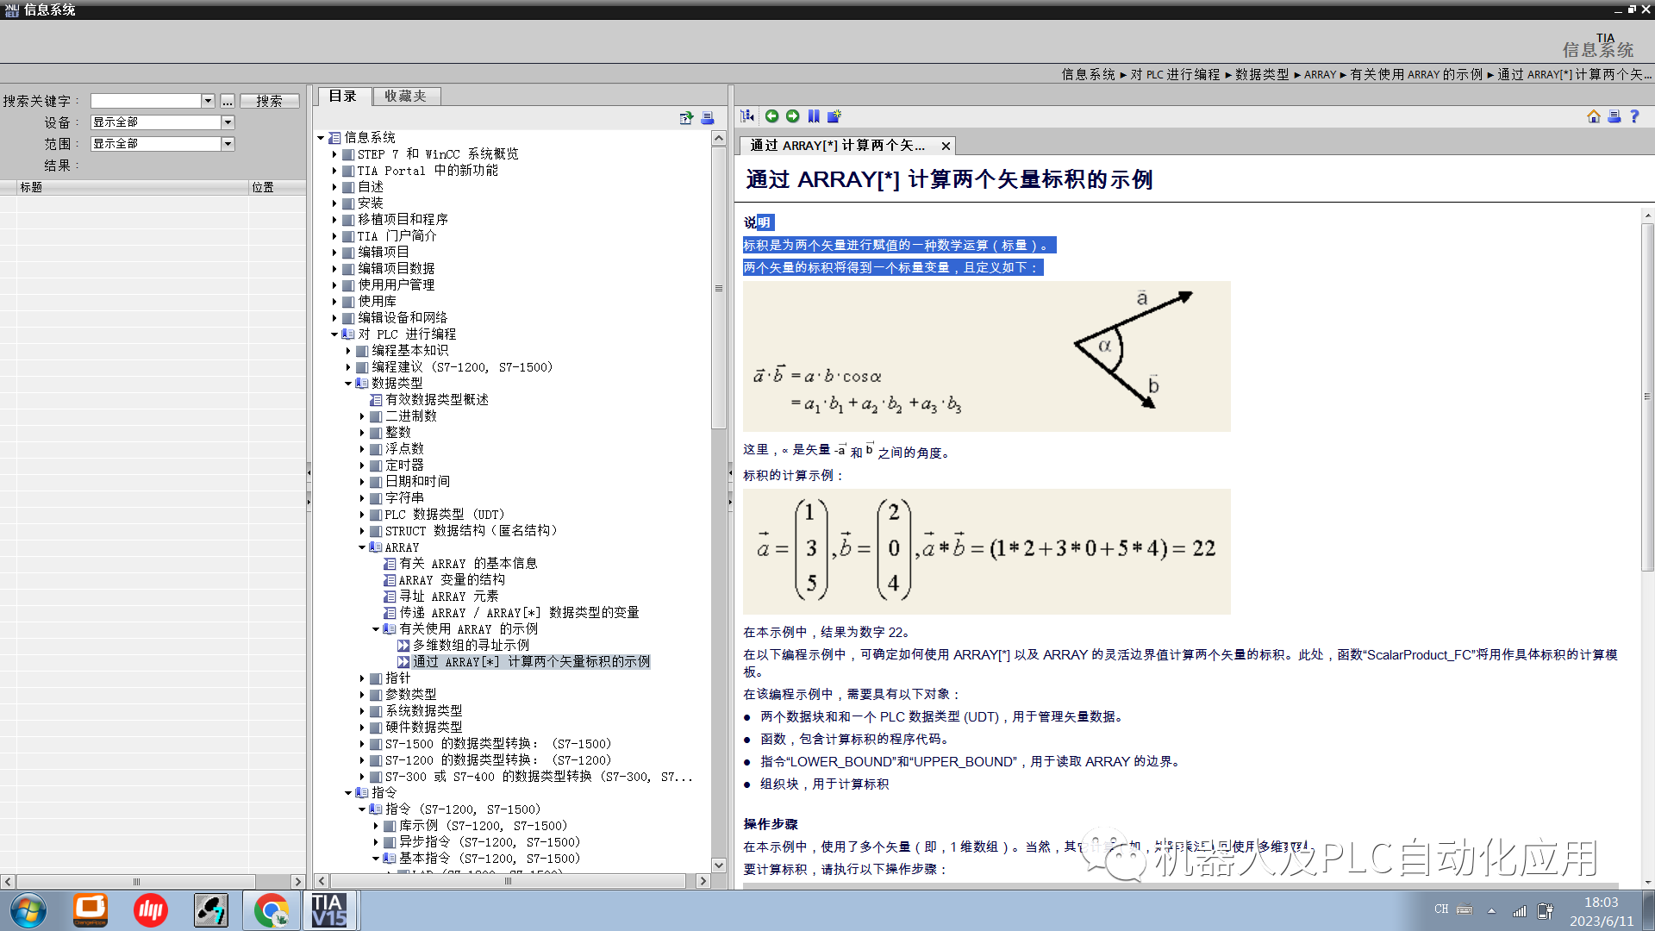Close the ARRAY[*] help topic tab
This screenshot has width=1655, height=931.
coord(946,147)
